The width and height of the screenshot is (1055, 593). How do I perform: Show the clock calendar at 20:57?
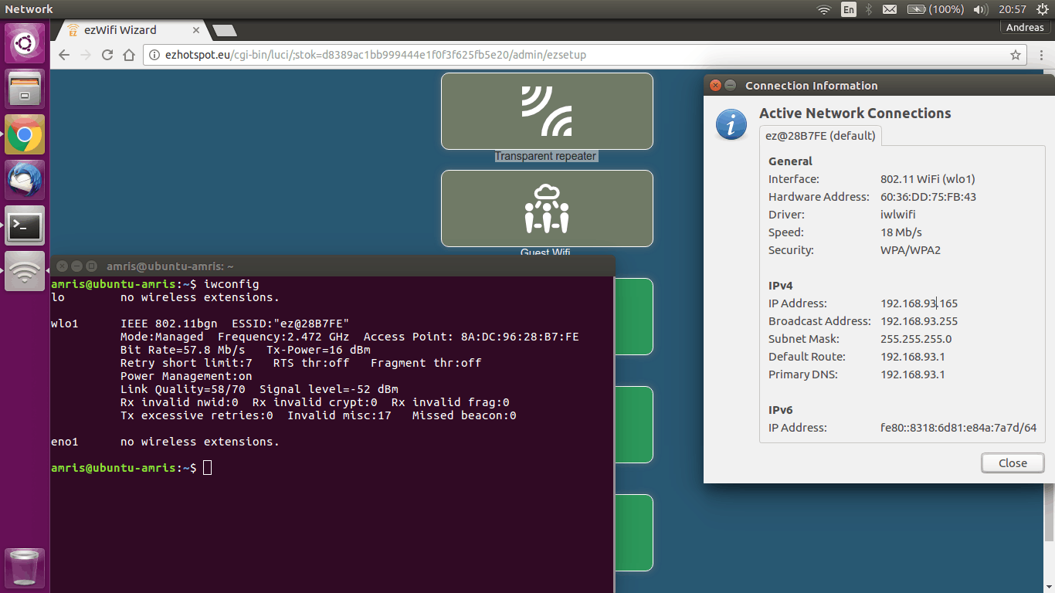click(1012, 9)
